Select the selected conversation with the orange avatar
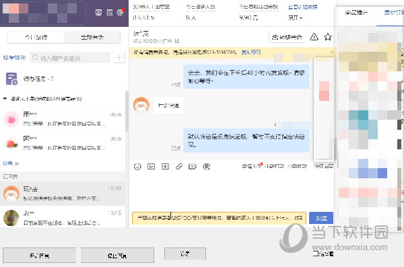The height and width of the screenshot is (267, 404). pos(63,194)
